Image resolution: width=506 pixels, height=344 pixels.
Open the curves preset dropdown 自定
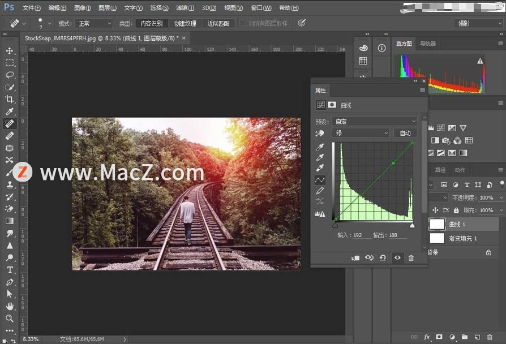point(375,121)
